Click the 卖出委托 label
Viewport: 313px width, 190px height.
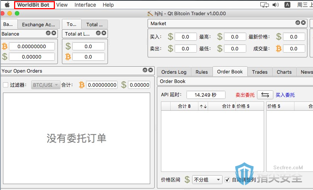click(x=245, y=95)
